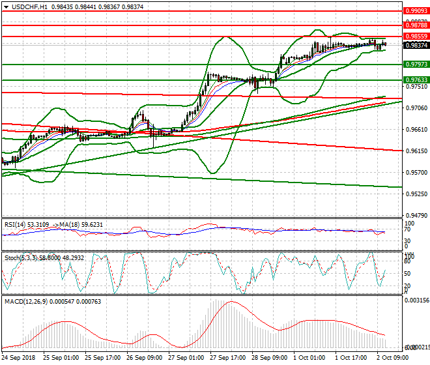This screenshot has width=430, height=365.
Task: Click the 1 Oct 01:00 time axis label
Action: [x=309, y=358]
